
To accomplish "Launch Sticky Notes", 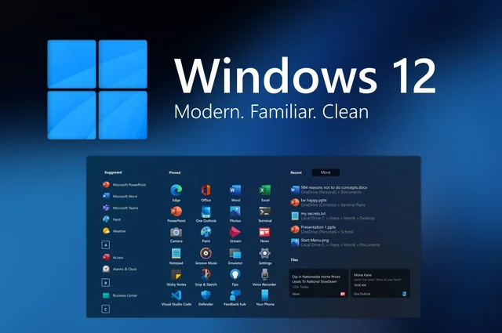I will click(x=176, y=277).
